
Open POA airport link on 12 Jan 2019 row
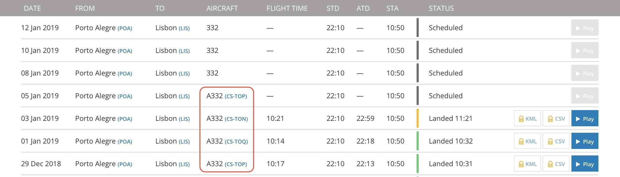tap(125, 28)
